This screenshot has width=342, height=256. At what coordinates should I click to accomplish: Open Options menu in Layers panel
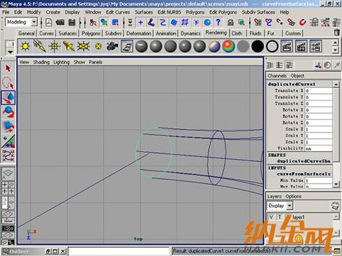(294, 197)
